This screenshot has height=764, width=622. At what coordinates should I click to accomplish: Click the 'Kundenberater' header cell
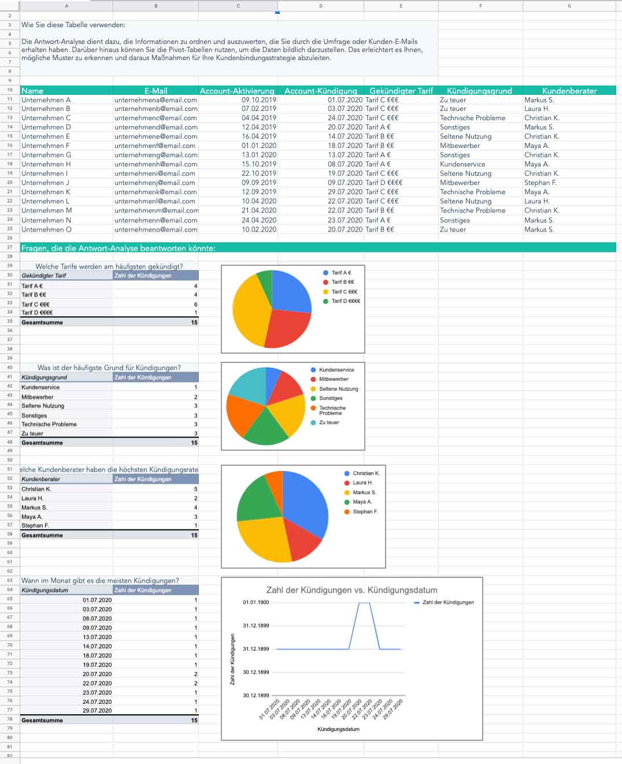point(569,90)
